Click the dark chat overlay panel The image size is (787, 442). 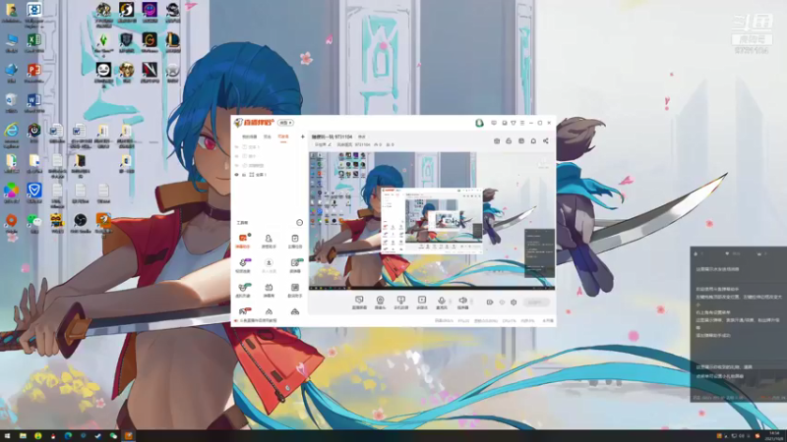click(x=739, y=324)
